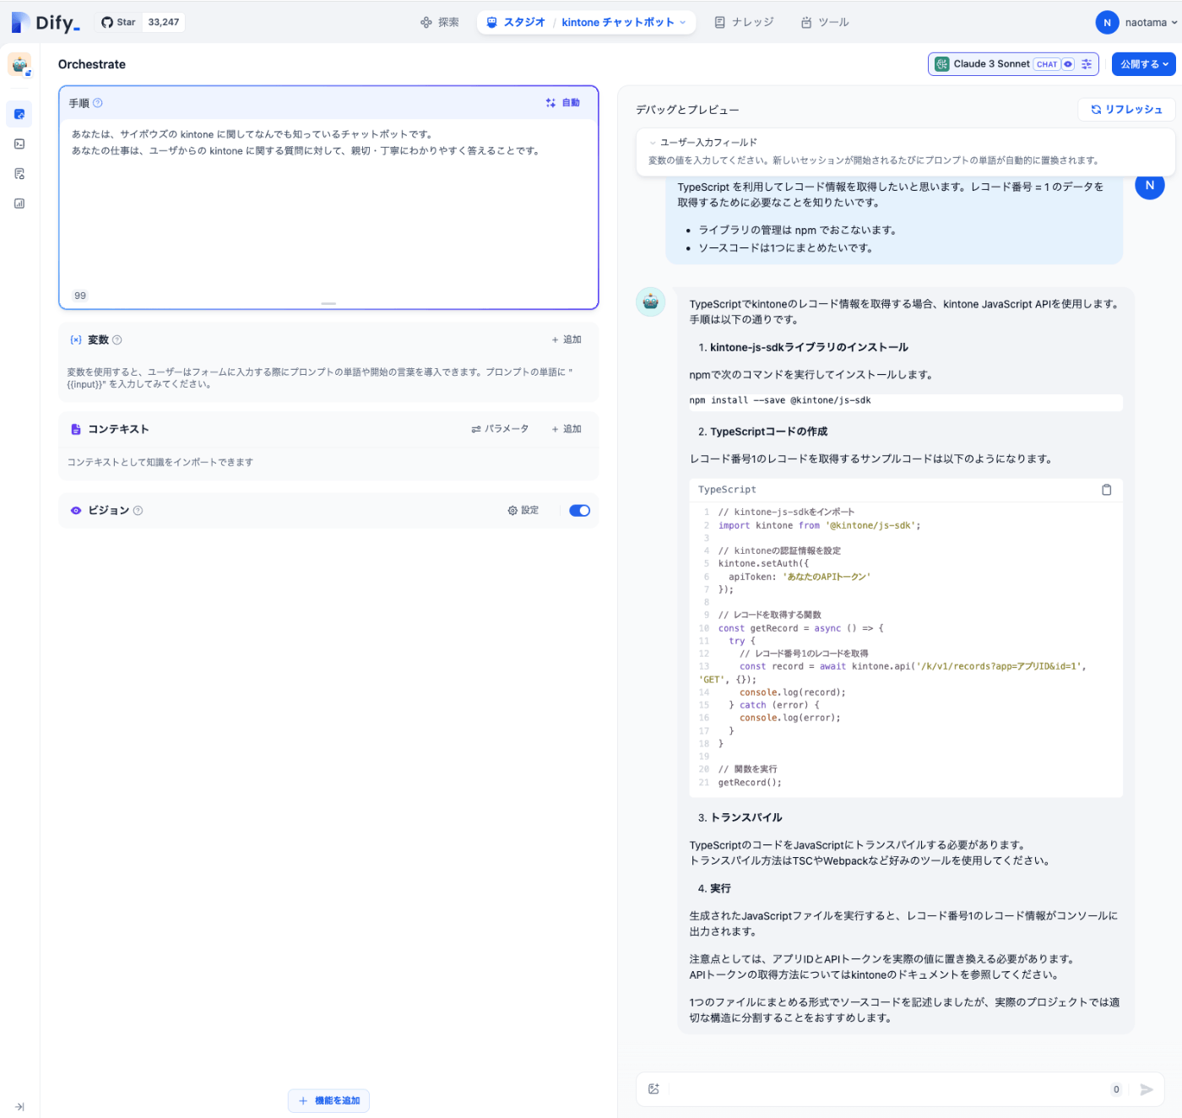Open the ビジョン 設定 gear settings
Viewport: 1182px width, 1118px height.
(523, 511)
